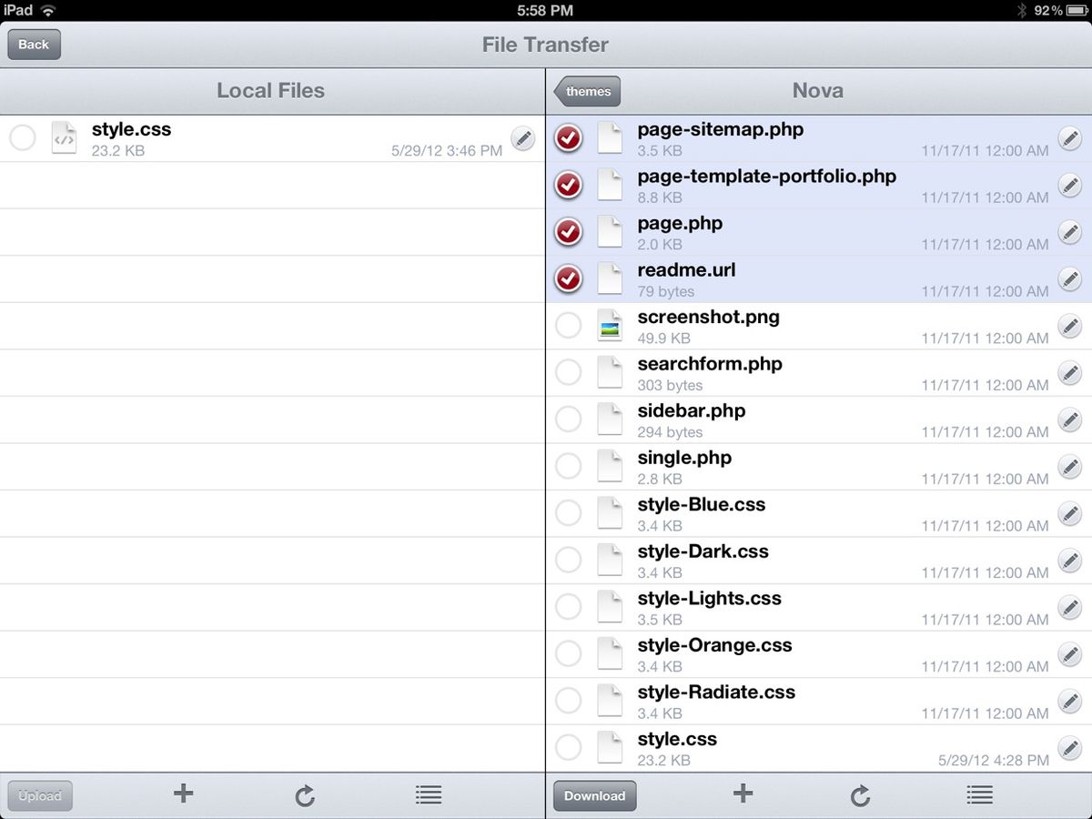Go back using the themes breadcrumb button

587,91
